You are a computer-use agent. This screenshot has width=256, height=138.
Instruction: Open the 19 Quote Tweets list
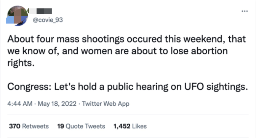[x=81, y=126]
